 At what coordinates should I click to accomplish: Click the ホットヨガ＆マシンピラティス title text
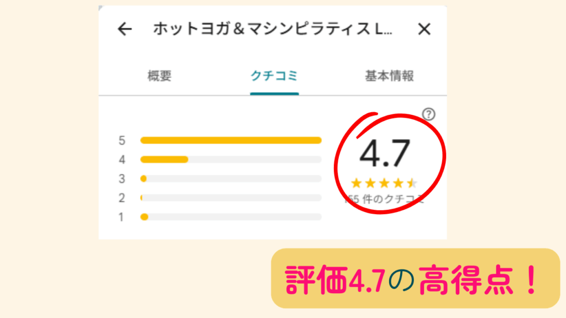[272, 29]
